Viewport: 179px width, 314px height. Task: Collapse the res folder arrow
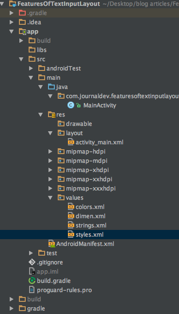click(x=41, y=115)
